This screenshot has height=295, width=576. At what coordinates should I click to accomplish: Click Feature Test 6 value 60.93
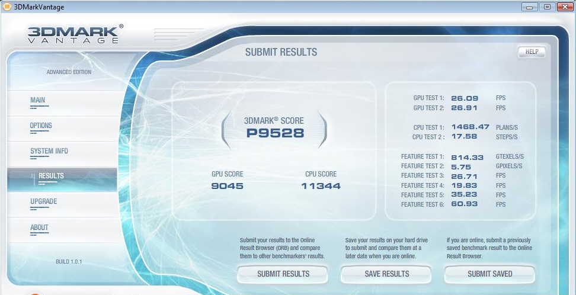(465, 204)
